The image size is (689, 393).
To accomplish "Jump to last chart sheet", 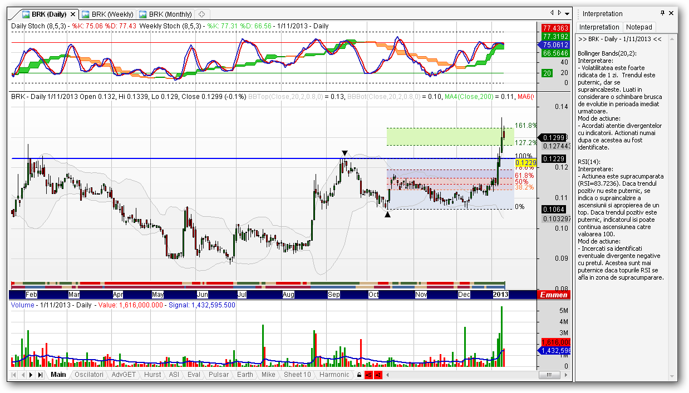I will 40,375.
